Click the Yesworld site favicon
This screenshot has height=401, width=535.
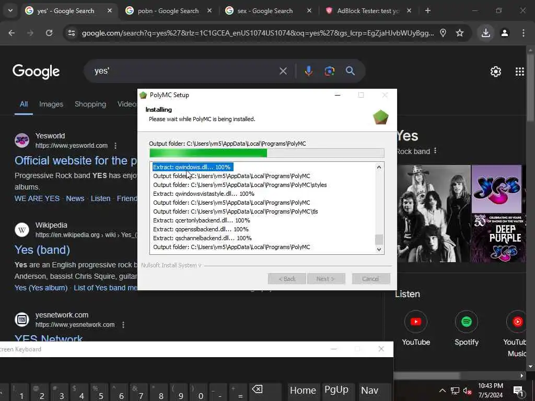[22, 140]
